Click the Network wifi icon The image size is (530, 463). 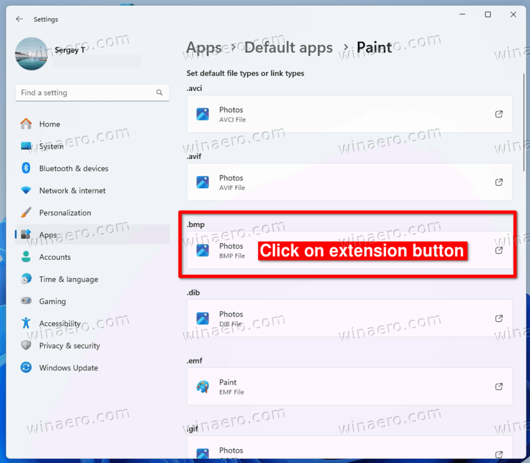tap(26, 190)
